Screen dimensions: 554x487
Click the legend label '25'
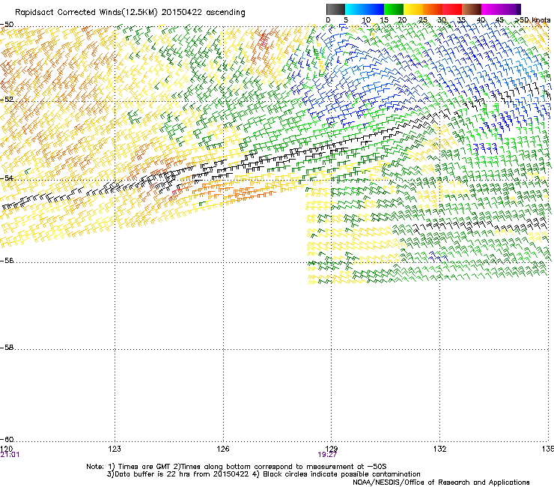[423, 20]
